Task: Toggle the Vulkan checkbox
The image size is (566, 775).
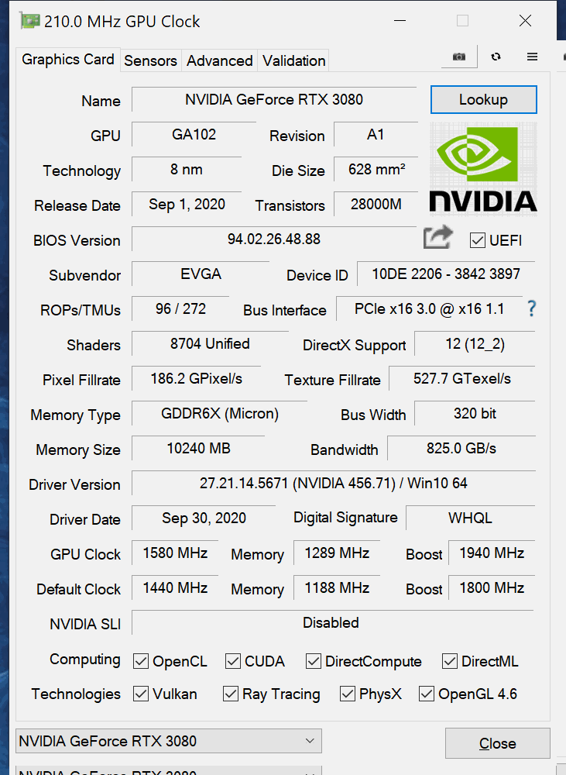Action: click(141, 694)
